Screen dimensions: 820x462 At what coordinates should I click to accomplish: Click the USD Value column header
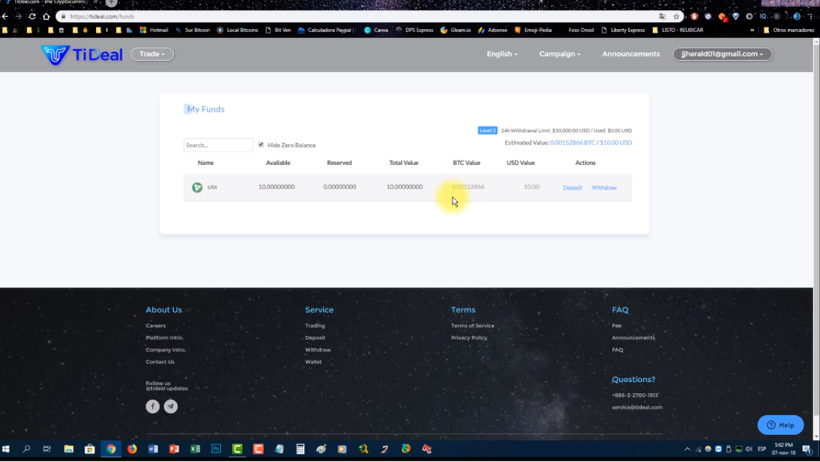pyautogui.click(x=520, y=163)
